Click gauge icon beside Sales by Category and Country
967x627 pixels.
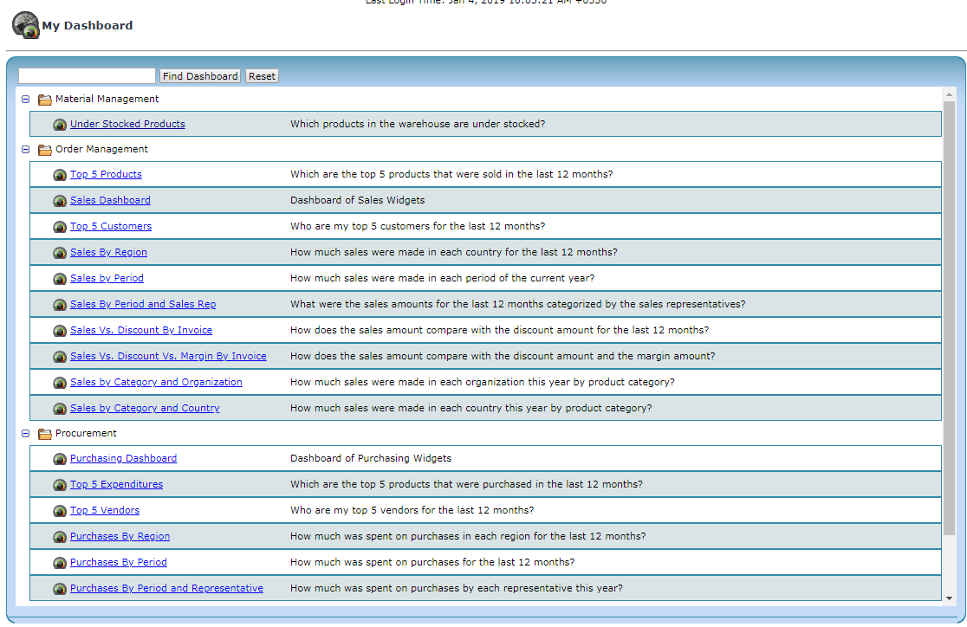(60, 409)
